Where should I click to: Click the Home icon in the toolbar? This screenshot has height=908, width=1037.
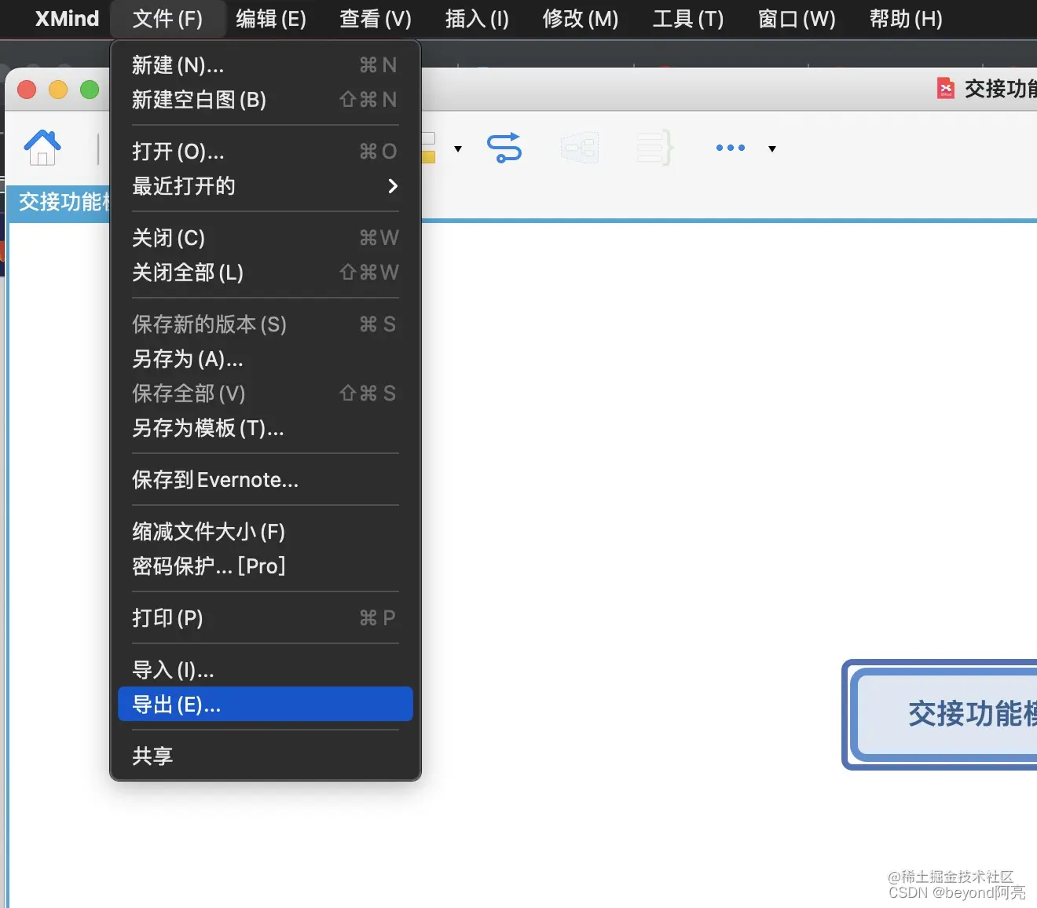[42, 148]
